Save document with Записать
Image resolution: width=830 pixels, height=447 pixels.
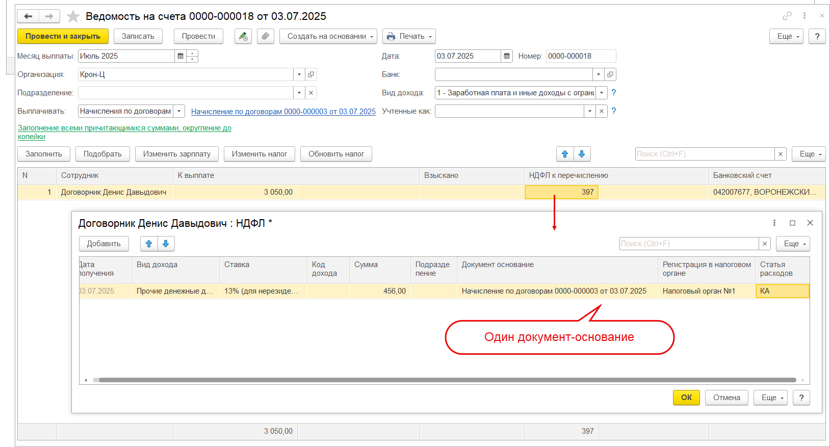tap(138, 36)
